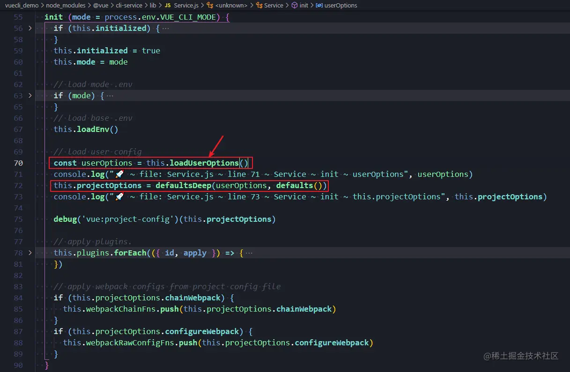The height and width of the screenshot is (372, 570).
Task: Click the rocket emoji on line 73
Action: (x=119, y=197)
